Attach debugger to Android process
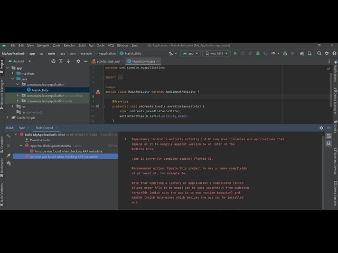The width and height of the screenshot is (338, 253). pos(285,53)
